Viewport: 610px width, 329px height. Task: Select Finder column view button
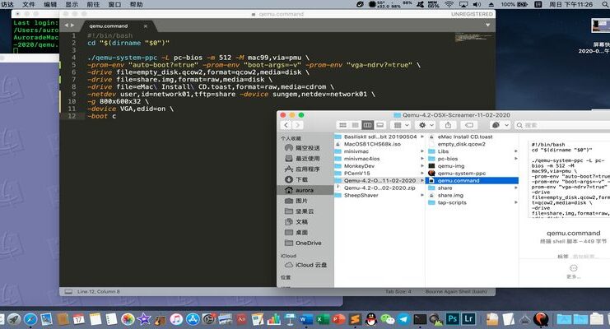point(367,125)
